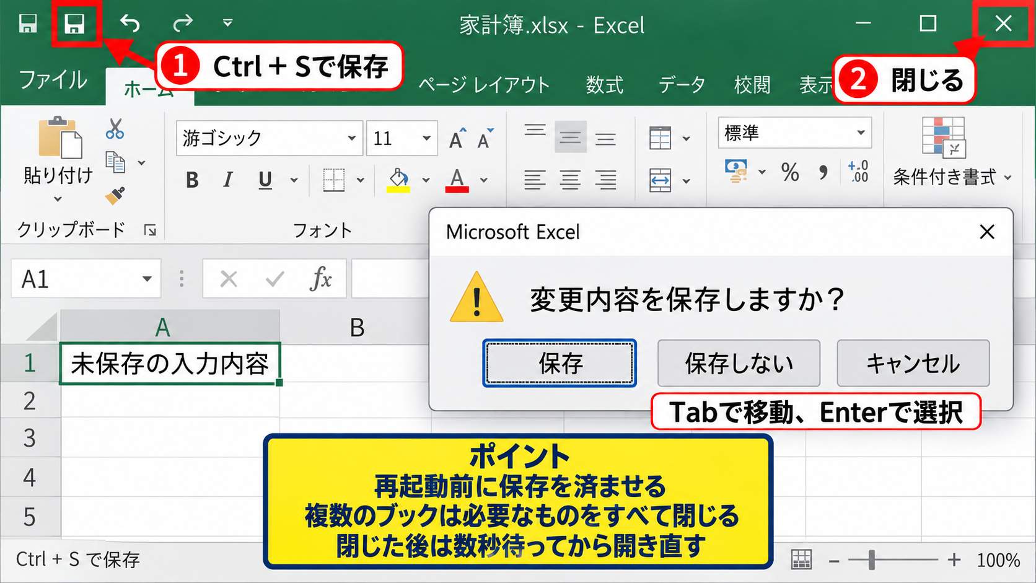
Task: Switch to the 校閲 tab
Action: 752,84
